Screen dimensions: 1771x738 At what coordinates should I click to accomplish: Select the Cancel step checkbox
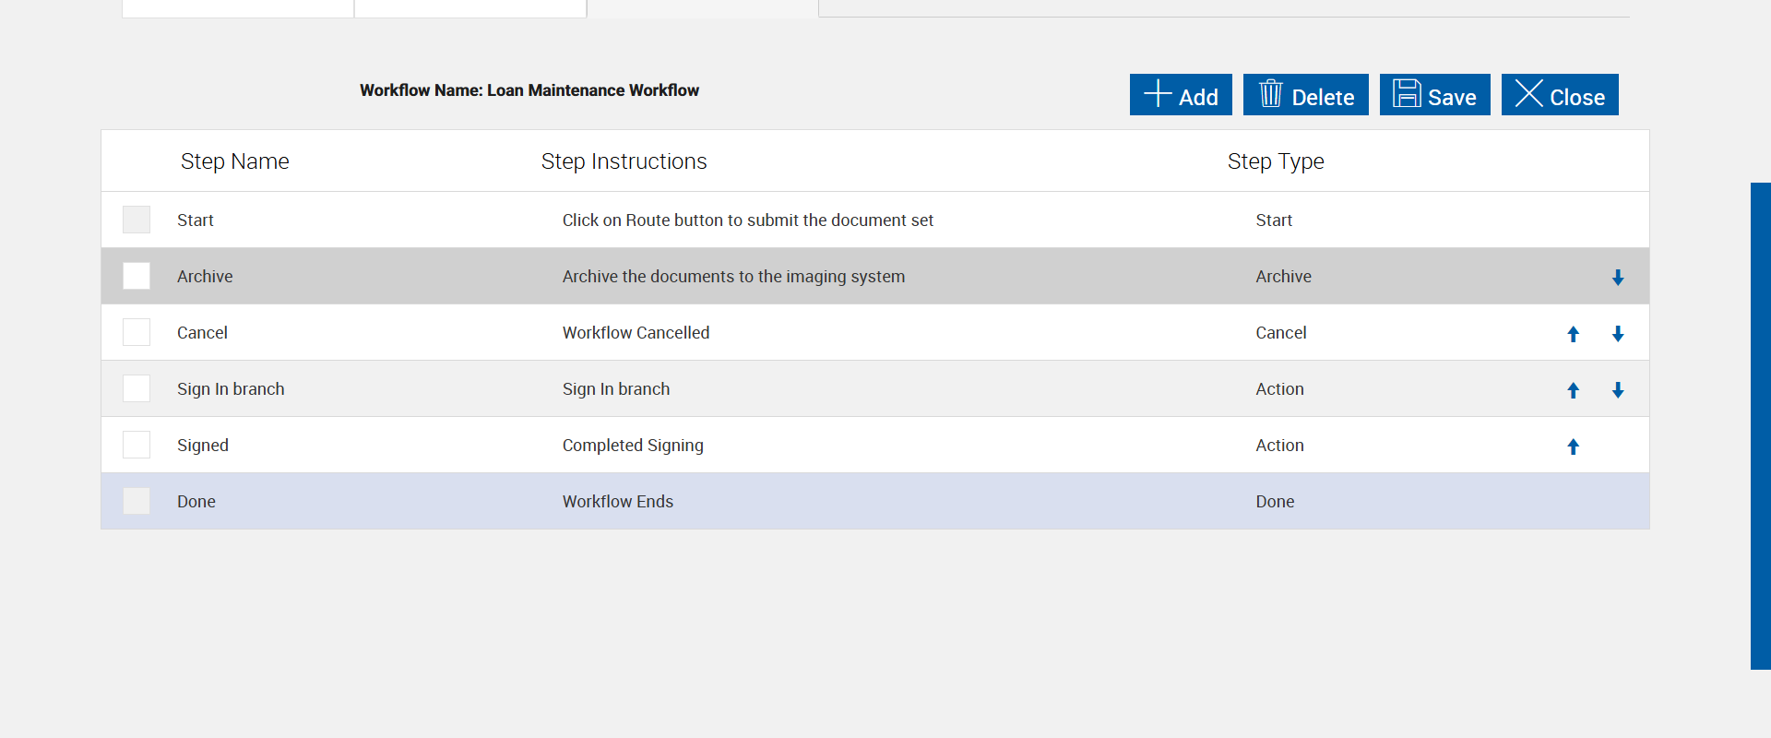coord(137,332)
